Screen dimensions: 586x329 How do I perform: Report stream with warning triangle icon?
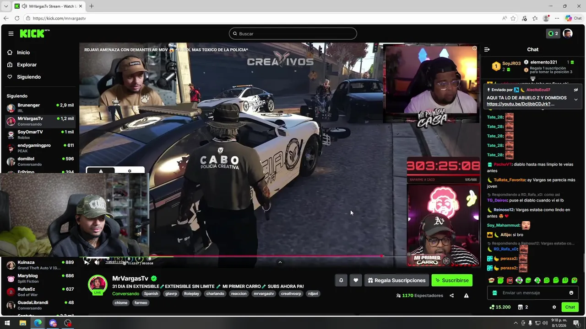[x=466, y=296]
